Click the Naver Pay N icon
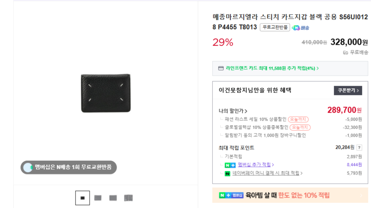This screenshot has height=208, width=371. (227, 173)
